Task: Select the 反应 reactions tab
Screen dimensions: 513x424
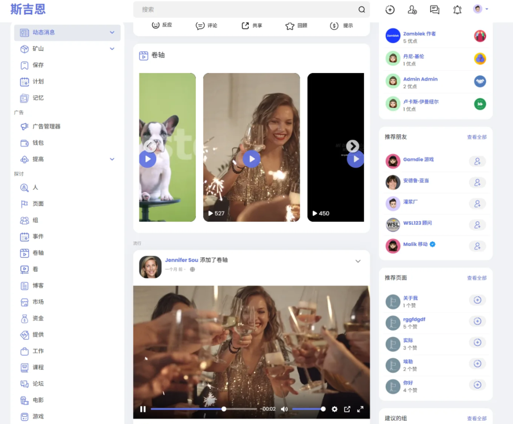Action: pyautogui.click(x=162, y=25)
